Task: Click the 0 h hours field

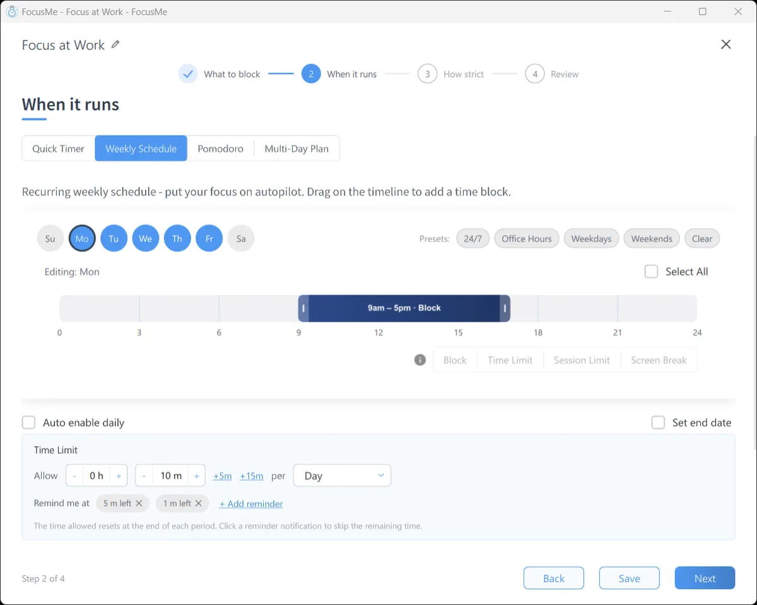Action: click(x=97, y=476)
